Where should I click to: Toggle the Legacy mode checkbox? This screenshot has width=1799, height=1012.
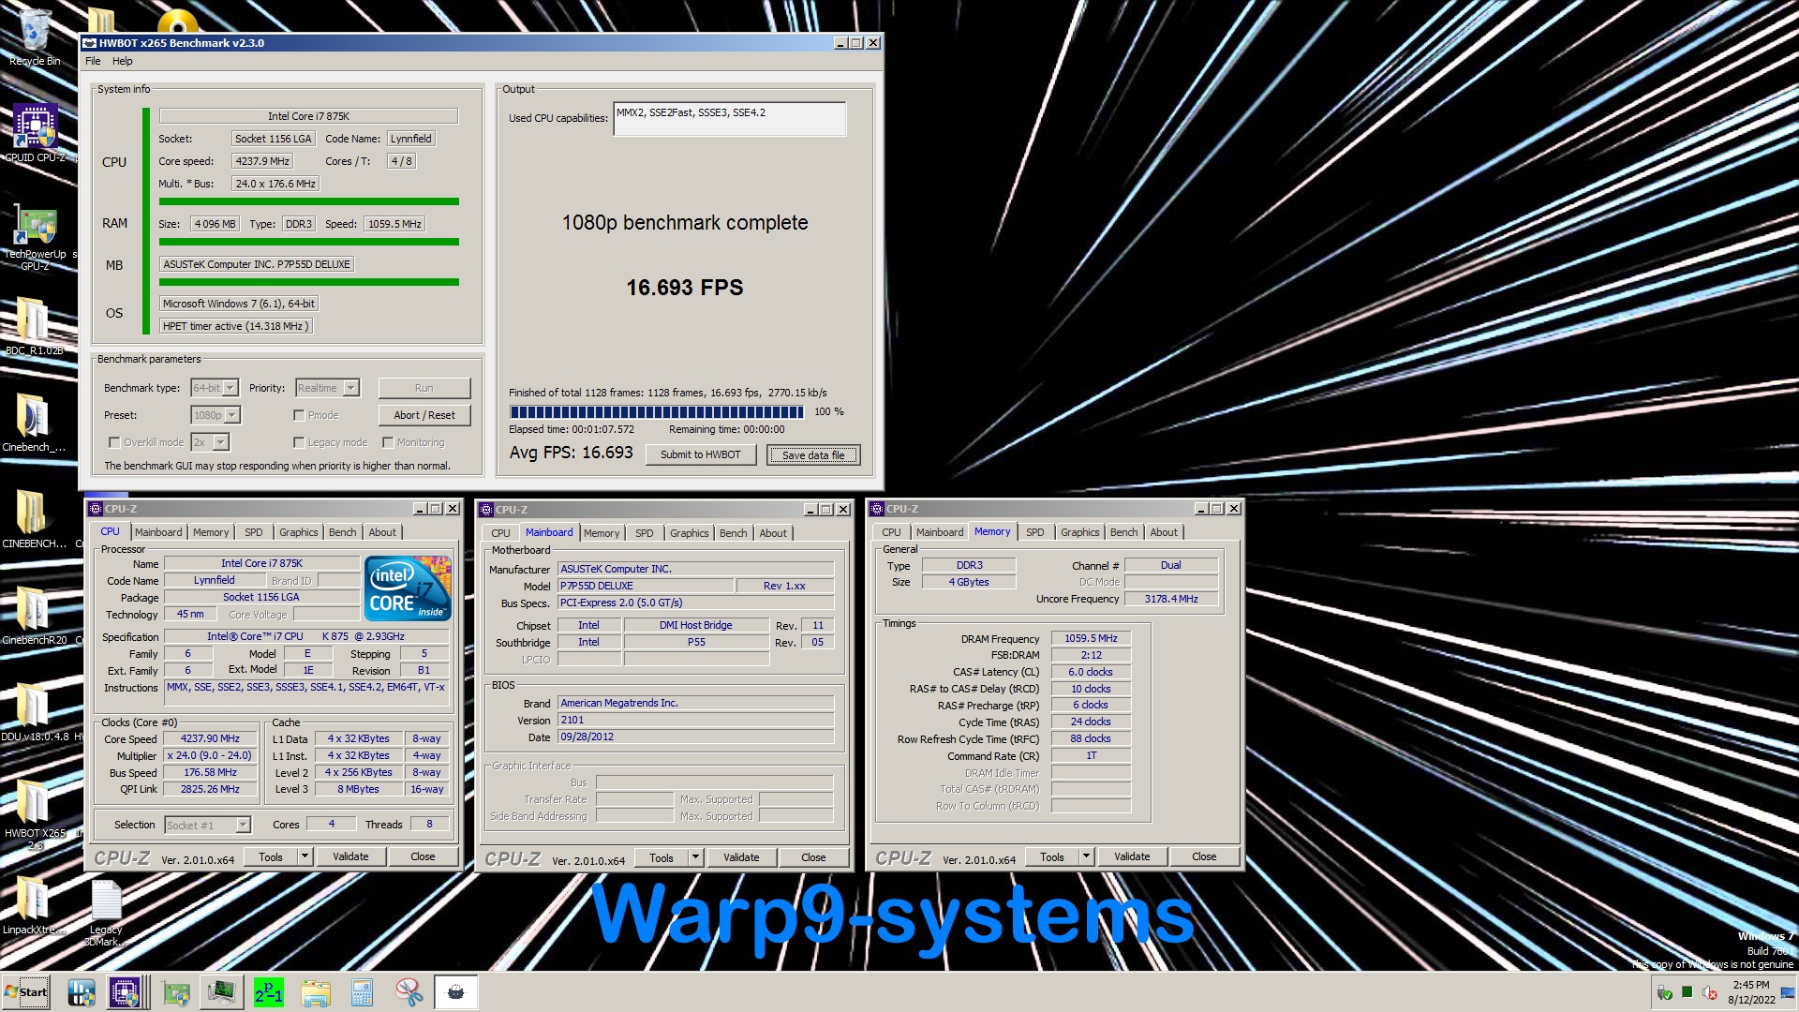pos(299,442)
